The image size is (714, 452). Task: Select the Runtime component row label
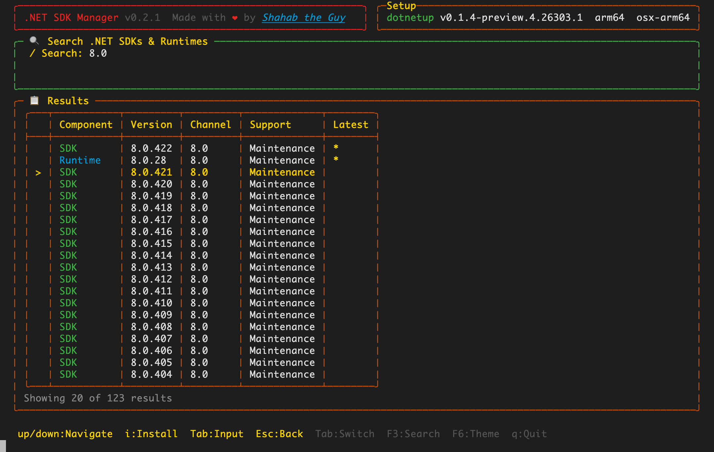pyautogui.click(x=80, y=160)
